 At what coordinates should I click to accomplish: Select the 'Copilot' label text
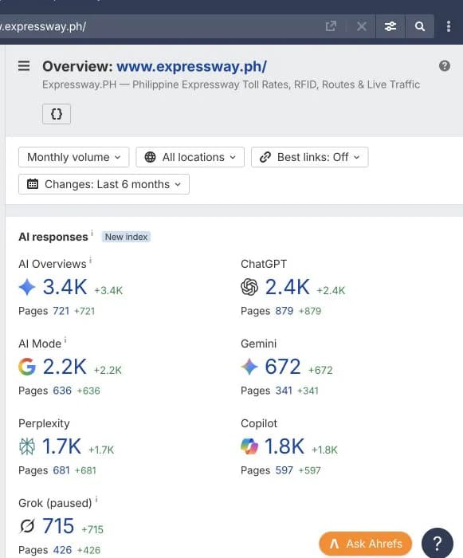pyautogui.click(x=259, y=423)
